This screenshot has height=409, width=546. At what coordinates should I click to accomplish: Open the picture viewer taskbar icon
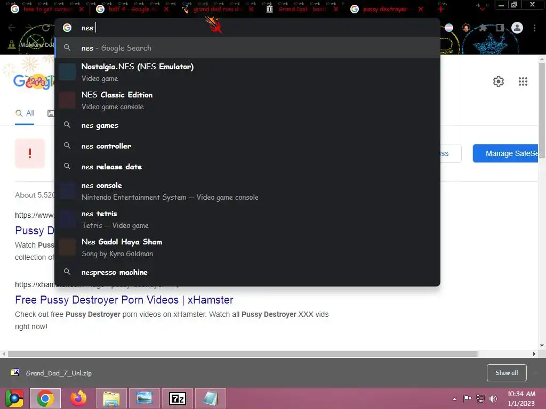click(144, 398)
